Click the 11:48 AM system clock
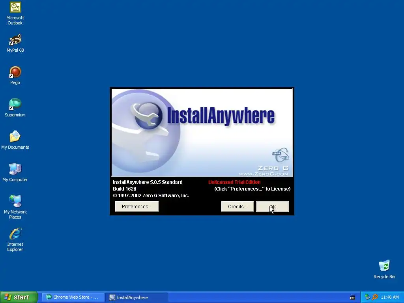 tap(389, 297)
